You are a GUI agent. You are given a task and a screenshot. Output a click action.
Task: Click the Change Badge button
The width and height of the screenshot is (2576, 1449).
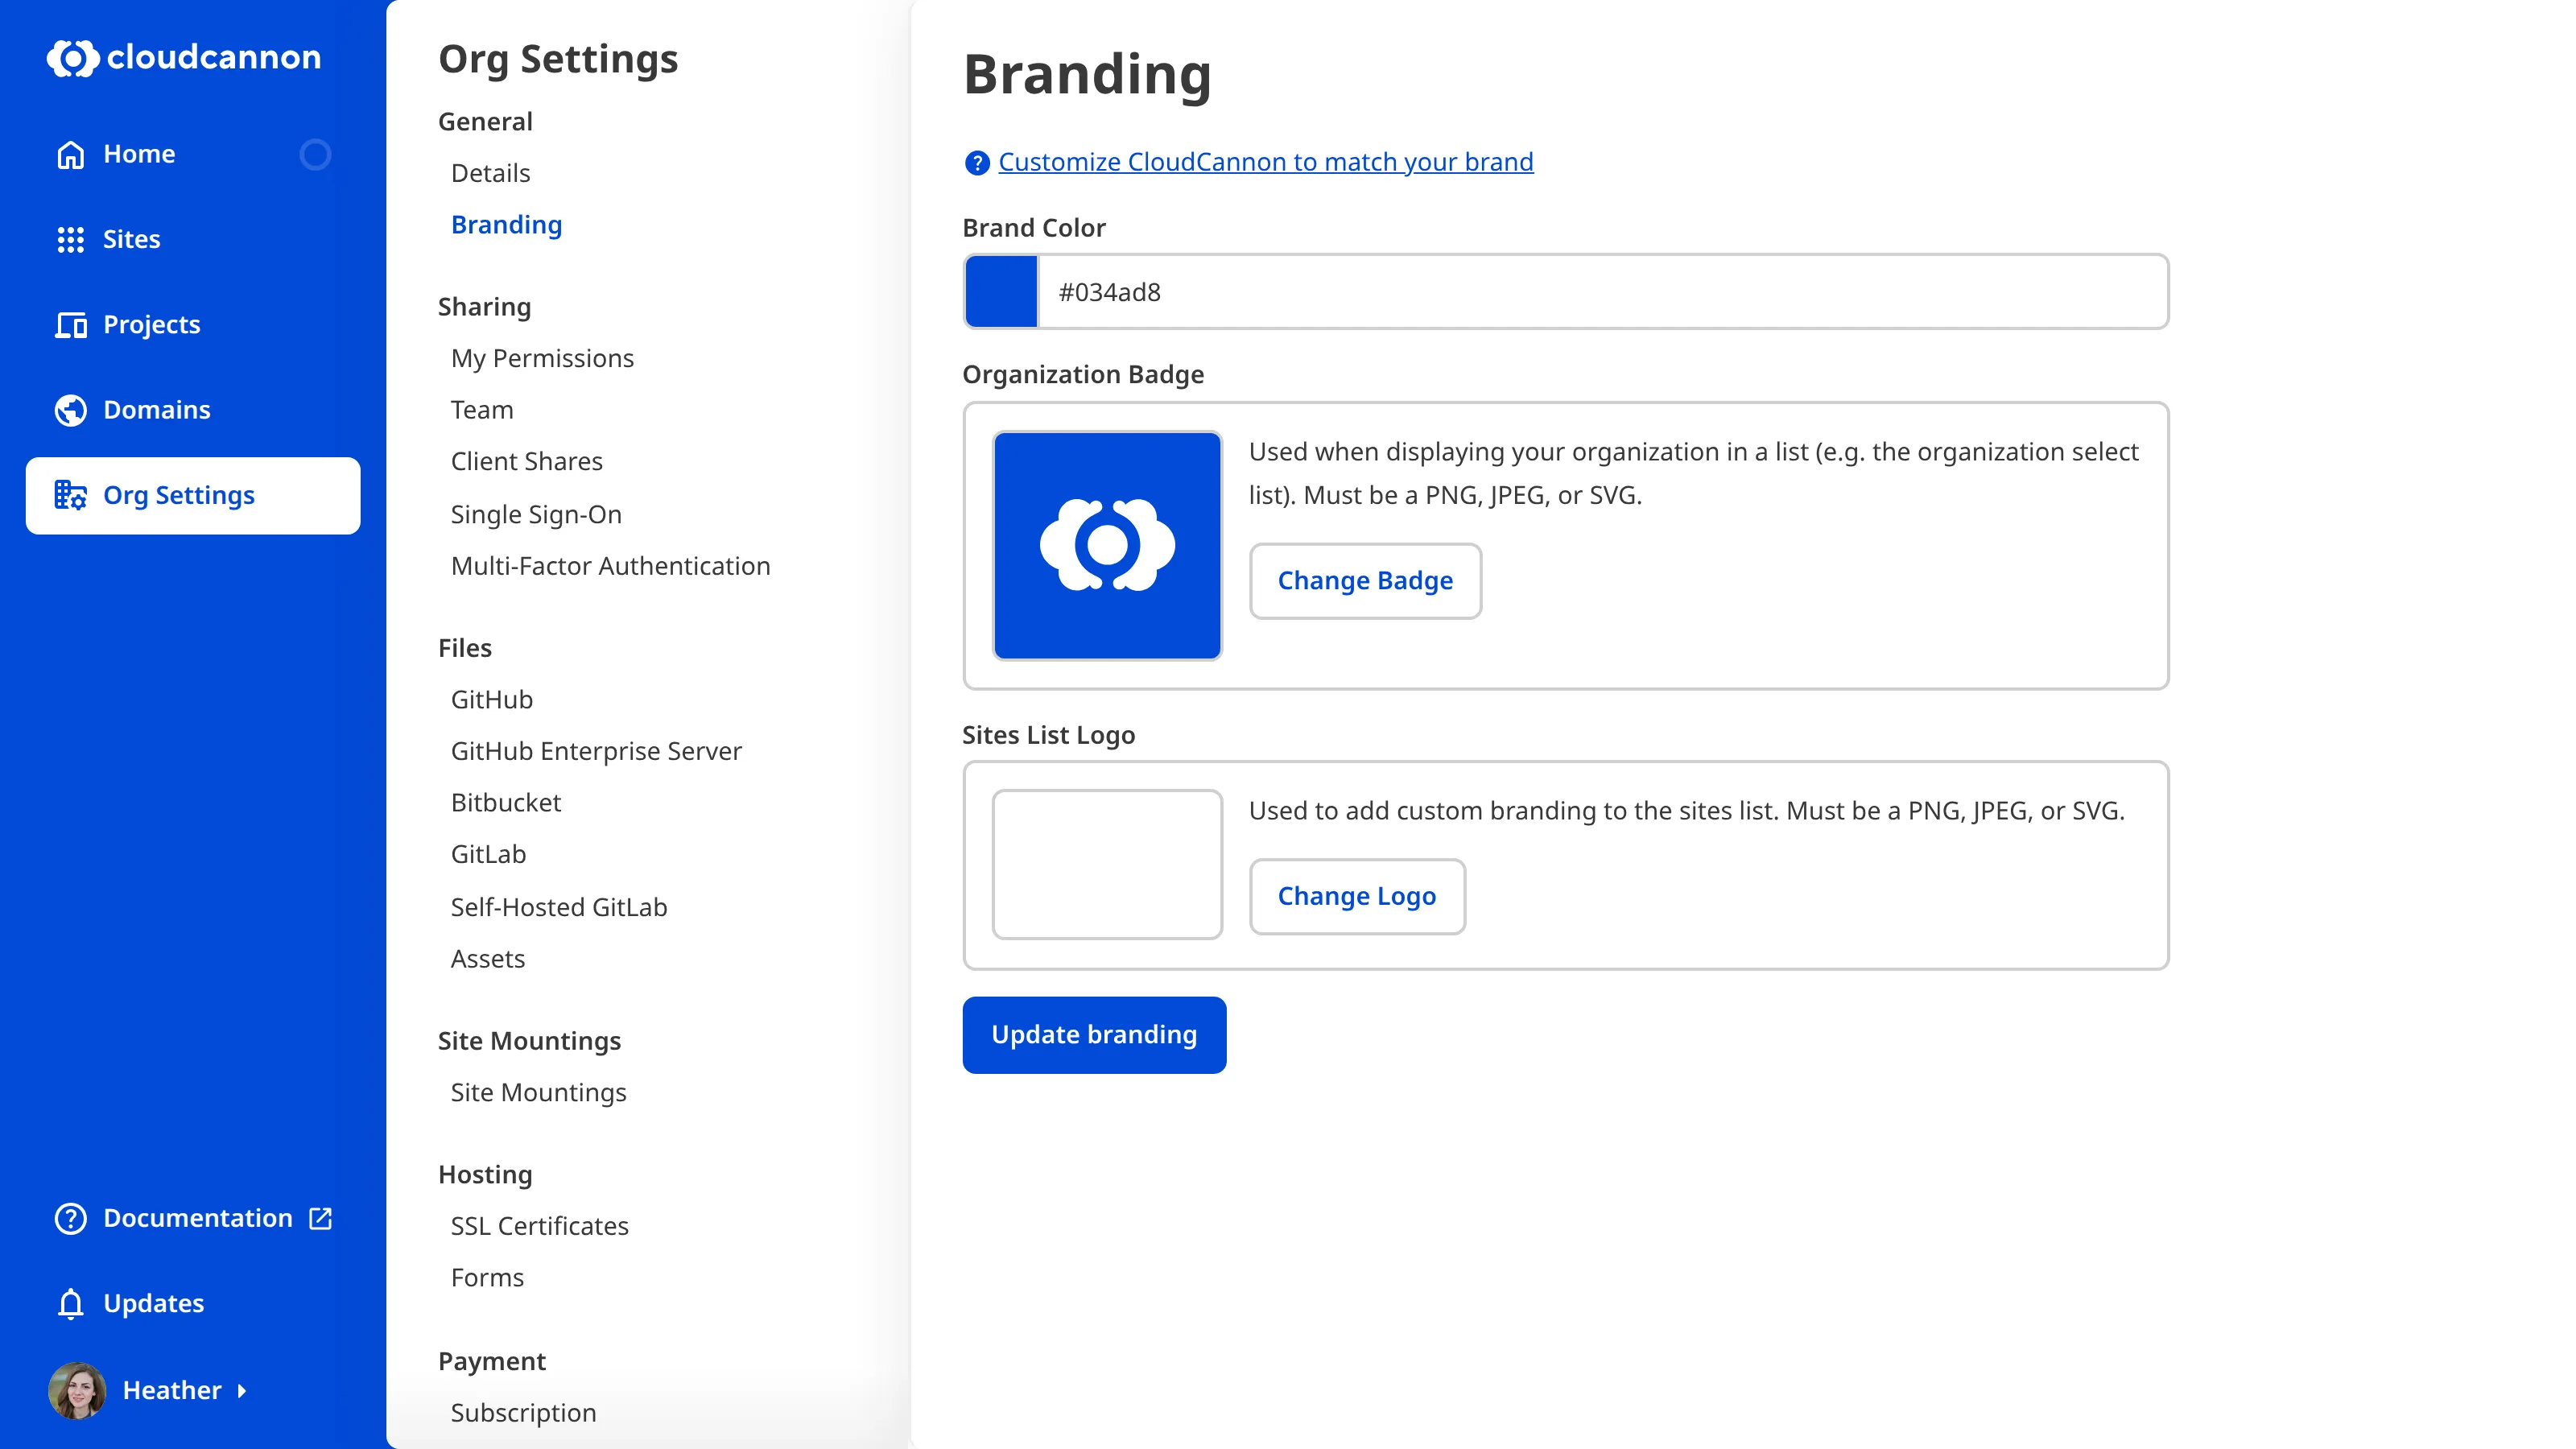pyautogui.click(x=1365, y=581)
